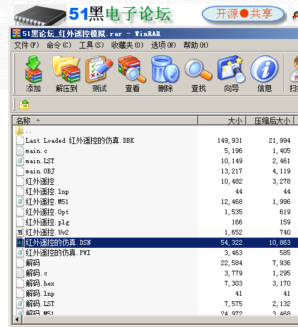Select the main.OBJ file name
298x327 pixels.
[x=40, y=171]
